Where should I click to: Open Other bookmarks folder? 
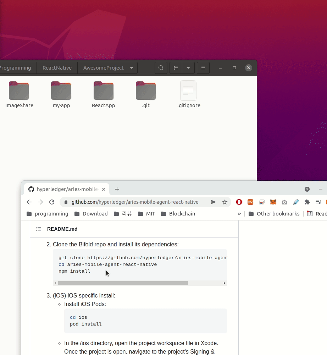[274, 214]
